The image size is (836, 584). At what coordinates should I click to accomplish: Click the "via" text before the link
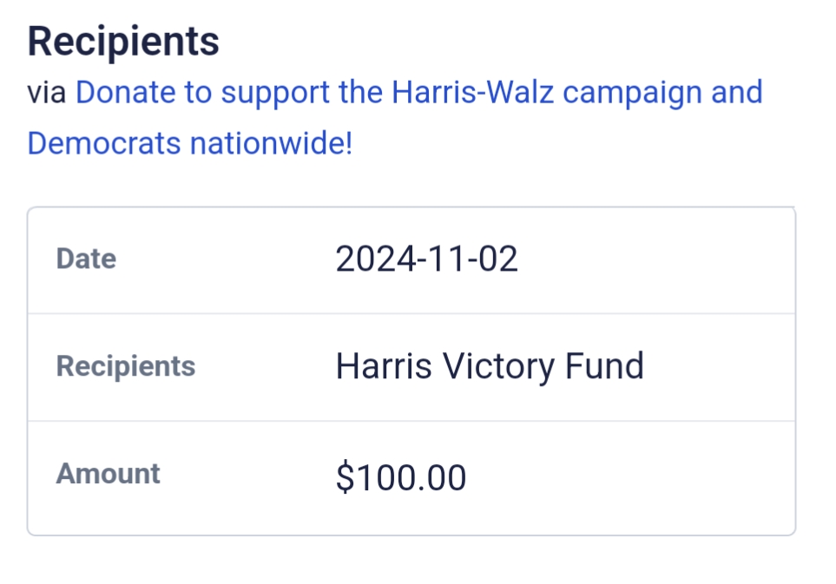pyautogui.click(x=47, y=93)
